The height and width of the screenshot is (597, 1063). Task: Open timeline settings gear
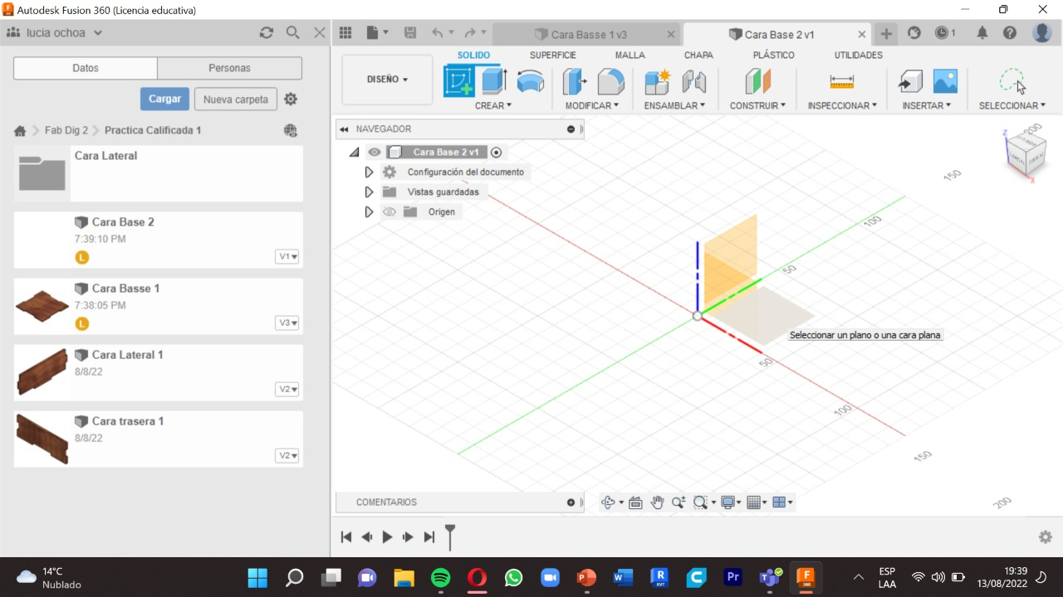[x=1046, y=536]
